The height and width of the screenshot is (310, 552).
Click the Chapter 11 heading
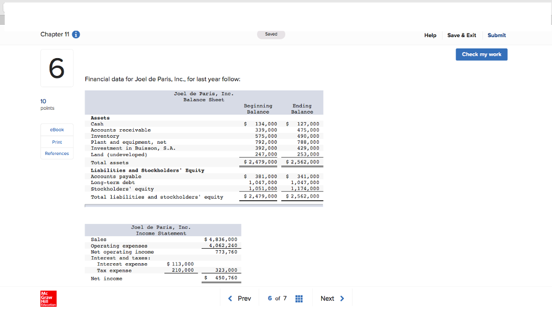pos(56,34)
